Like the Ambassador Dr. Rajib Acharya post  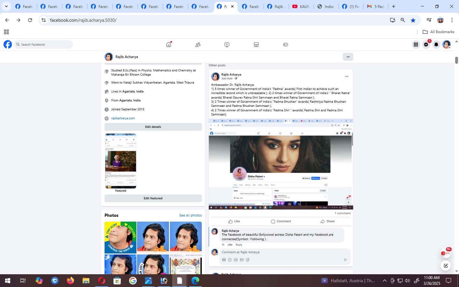(234, 221)
